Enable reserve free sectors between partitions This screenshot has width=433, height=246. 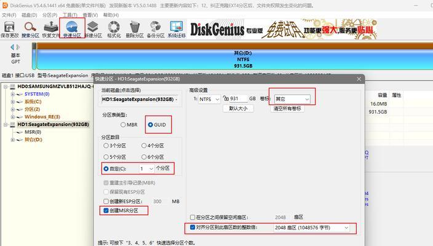coord(193,217)
